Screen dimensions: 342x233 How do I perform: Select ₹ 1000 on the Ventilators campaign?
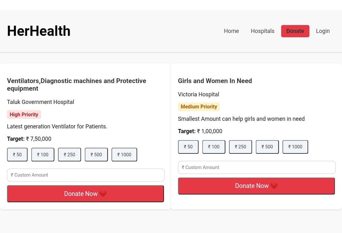pyautogui.click(x=124, y=154)
